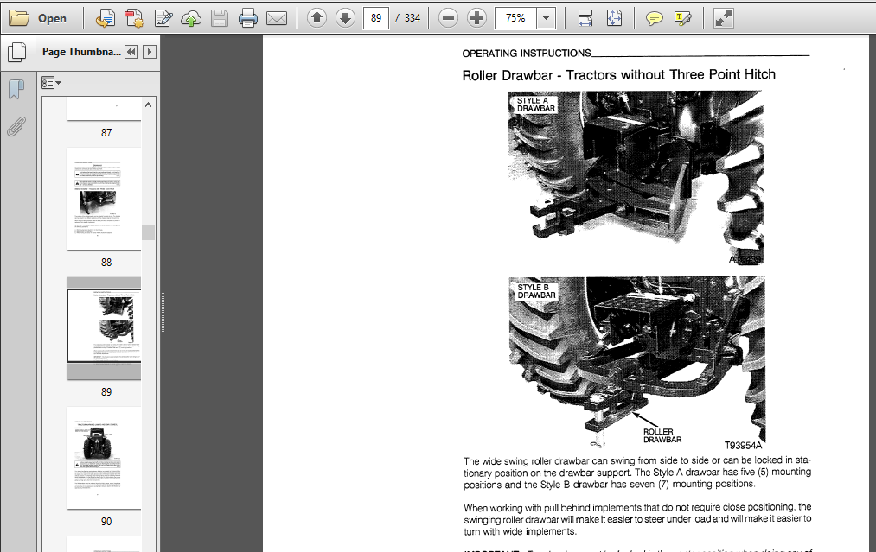This screenshot has width=876, height=552.
Task: Click the zoom percentage field showing 75%
Action: [515, 18]
